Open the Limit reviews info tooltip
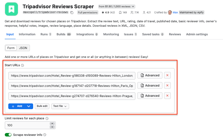 47,118
